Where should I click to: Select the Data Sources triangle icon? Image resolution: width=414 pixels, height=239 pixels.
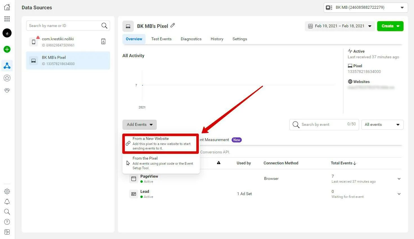click(7, 66)
